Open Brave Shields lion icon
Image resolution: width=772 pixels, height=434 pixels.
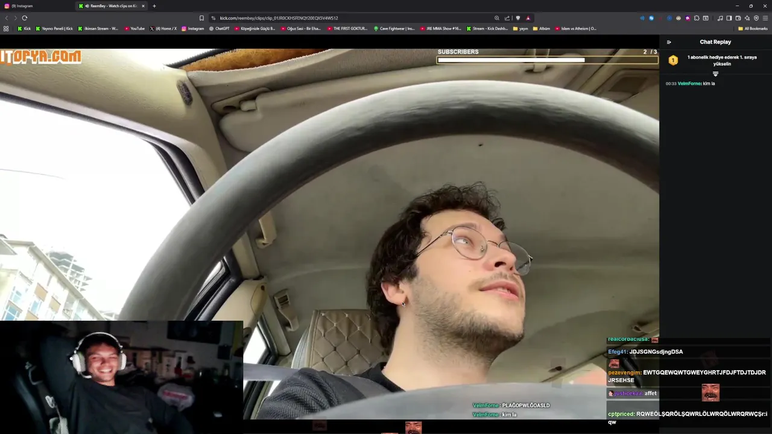517,18
